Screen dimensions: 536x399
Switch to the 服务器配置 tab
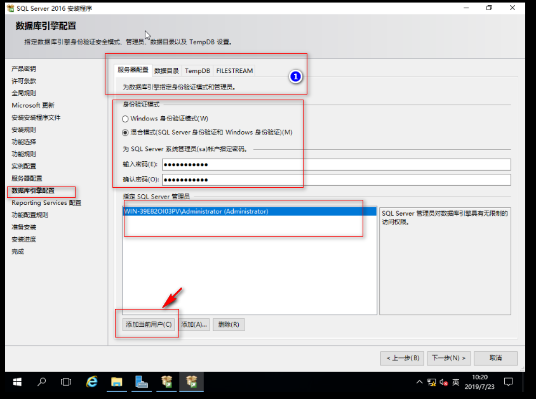[x=133, y=70]
